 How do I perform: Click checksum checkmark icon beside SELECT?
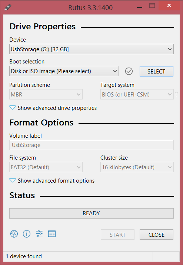[129, 71]
